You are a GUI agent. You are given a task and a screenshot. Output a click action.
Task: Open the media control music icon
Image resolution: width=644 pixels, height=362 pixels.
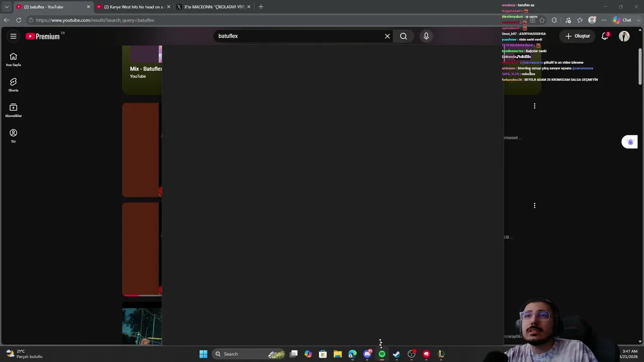coord(568,20)
